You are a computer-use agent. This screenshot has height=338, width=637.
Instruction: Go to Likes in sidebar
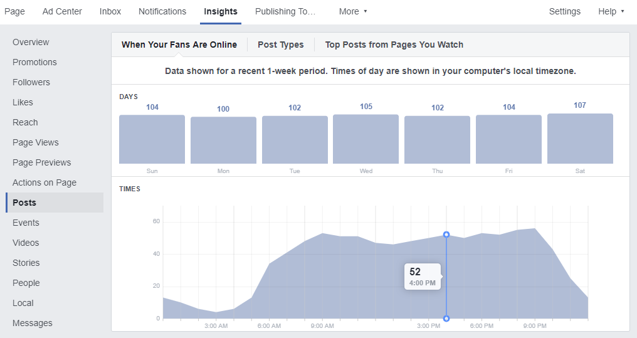tap(23, 102)
